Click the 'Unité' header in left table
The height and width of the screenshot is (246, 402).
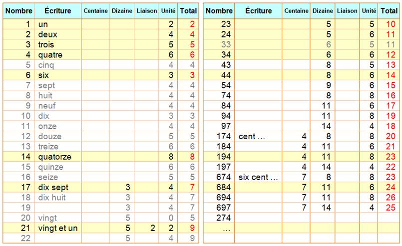(x=168, y=10)
